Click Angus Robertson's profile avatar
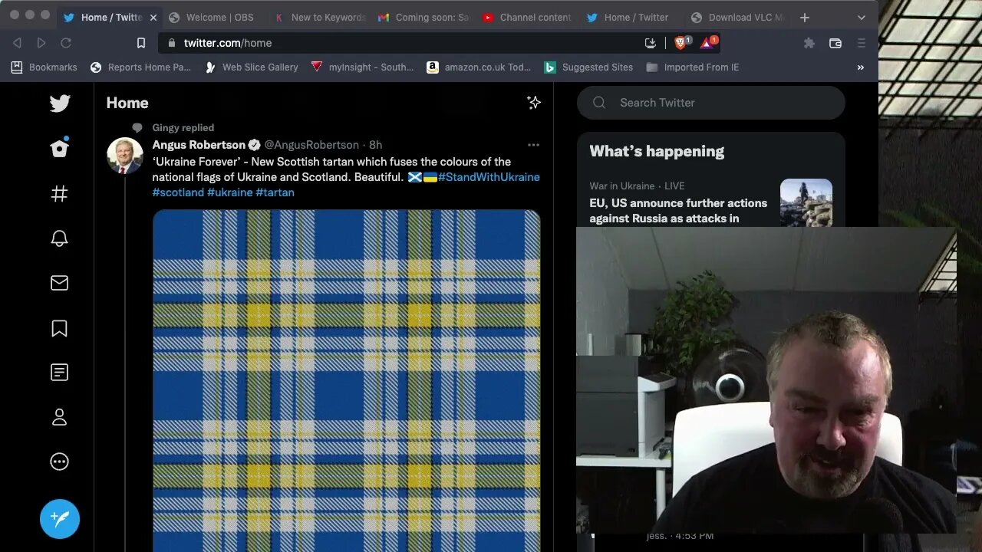Viewport: 982px width, 552px height. coord(124,156)
